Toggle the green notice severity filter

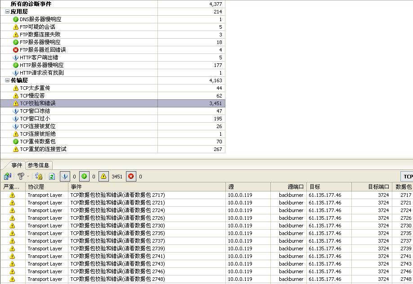pos(84,177)
